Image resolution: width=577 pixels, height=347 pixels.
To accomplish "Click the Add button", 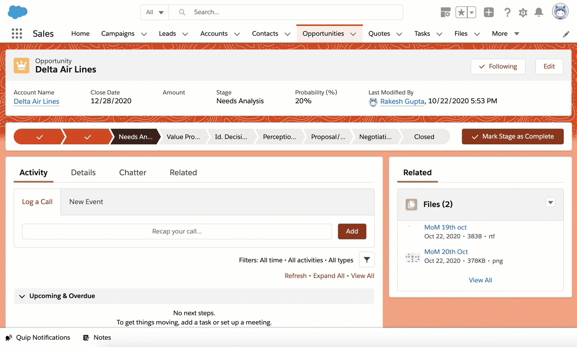I will pos(352,231).
